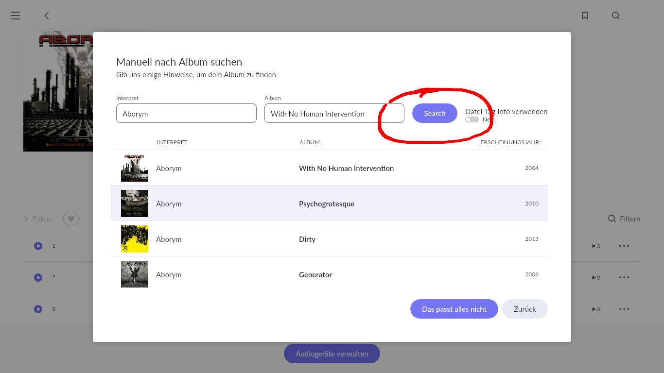The height and width of the screenshot is (373, 664).
Task: Select the With No Human Intervention cover thumbnail
Action: 135,168
